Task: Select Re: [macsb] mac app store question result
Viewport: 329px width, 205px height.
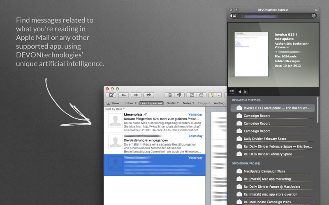Action: pos(272,194)
